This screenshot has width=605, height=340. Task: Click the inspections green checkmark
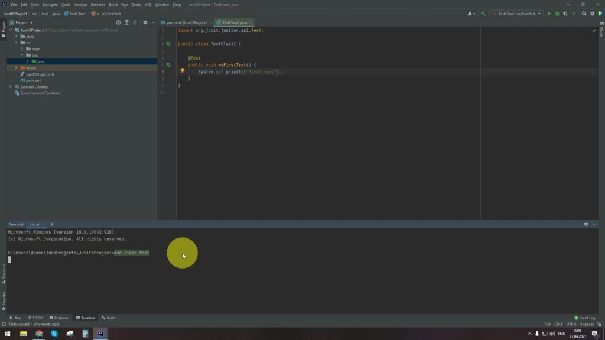[x=594, y=31]
